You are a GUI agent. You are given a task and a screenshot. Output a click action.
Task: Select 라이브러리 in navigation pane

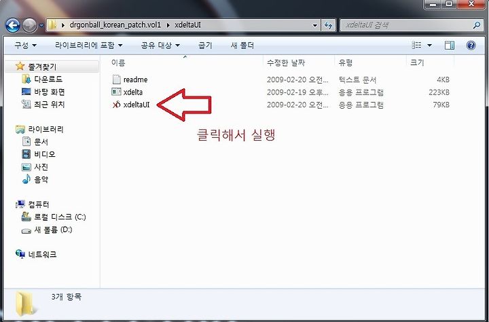pyautogui.click(x=46, y=129)
